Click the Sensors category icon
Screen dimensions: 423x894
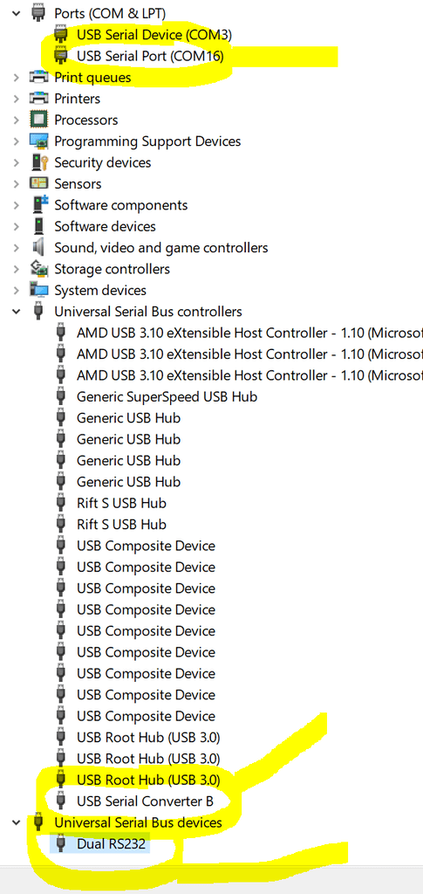click(38, 183)
